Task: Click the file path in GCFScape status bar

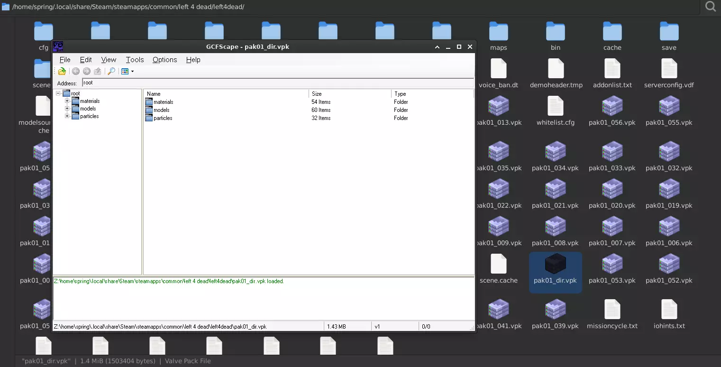Action: [x=160, y=327]
